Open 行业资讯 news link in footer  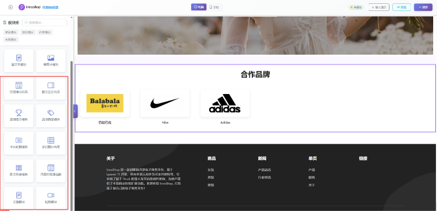[264, 177]
